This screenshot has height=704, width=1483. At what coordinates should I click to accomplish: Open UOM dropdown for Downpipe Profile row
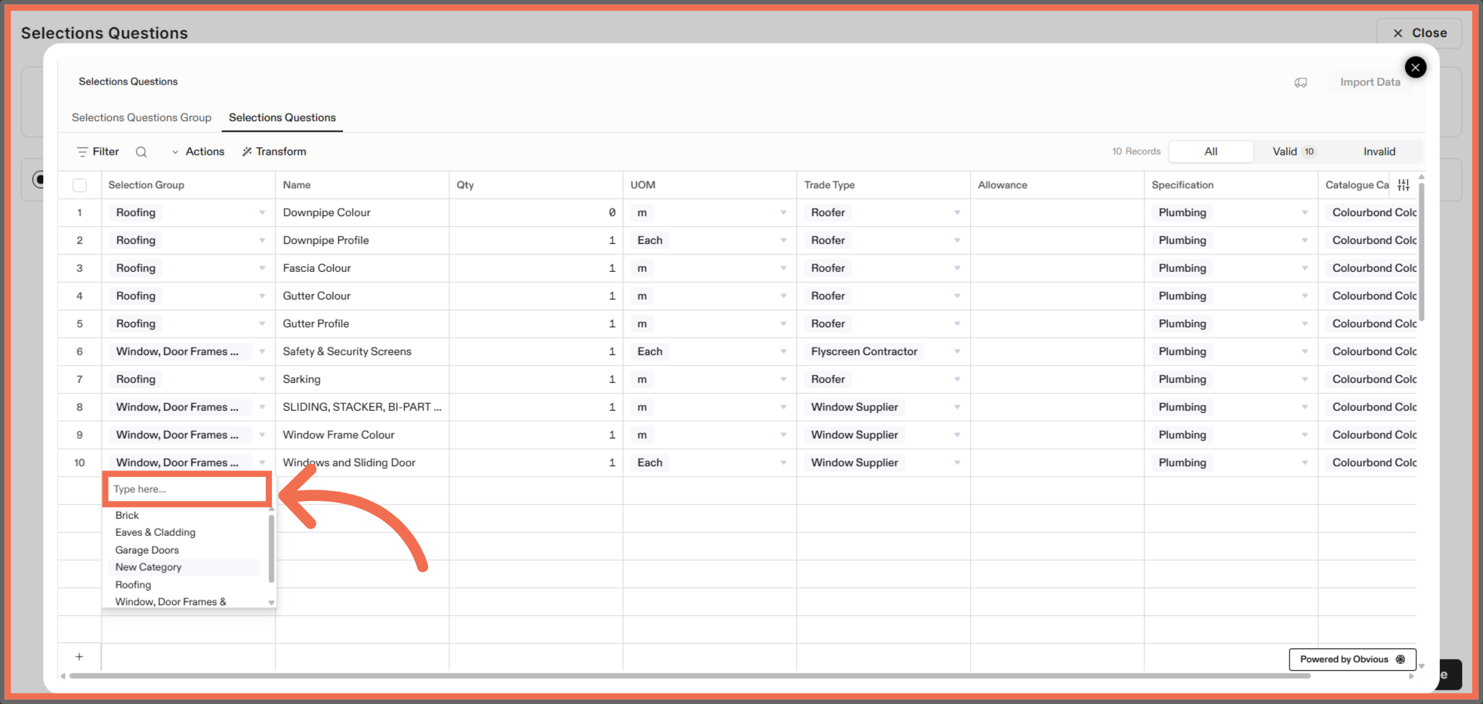[783, 240]
